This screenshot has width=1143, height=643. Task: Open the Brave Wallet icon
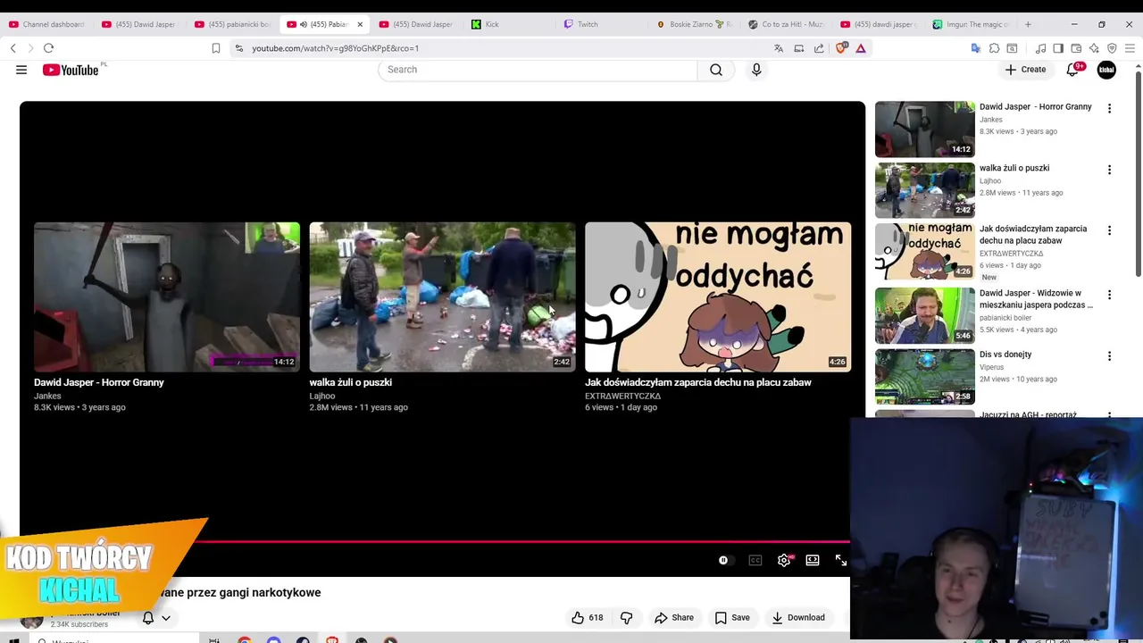1076,48
